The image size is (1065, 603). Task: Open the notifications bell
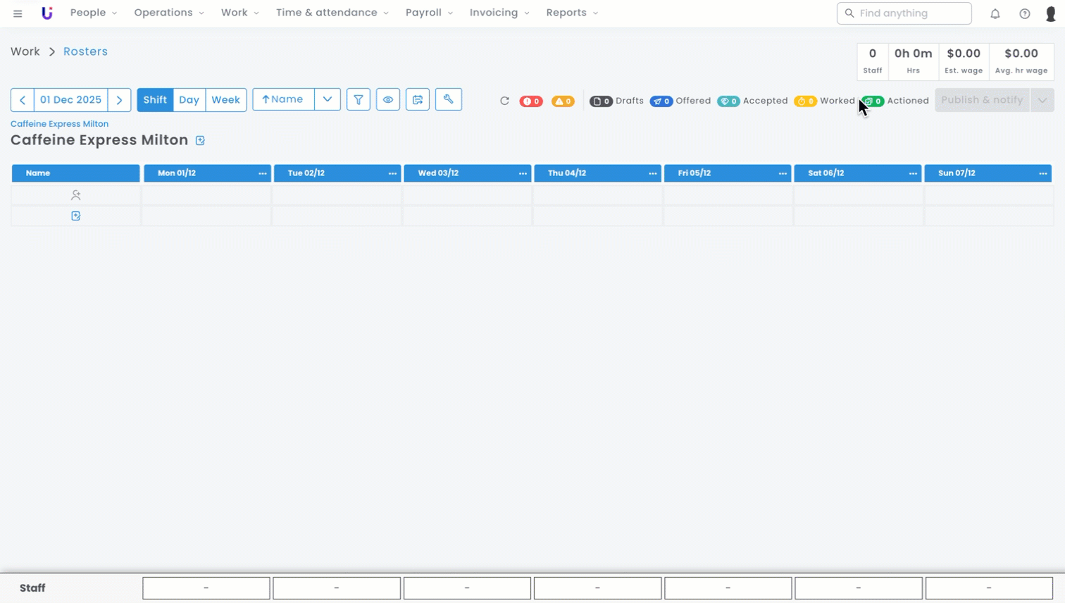click(995, 13)
